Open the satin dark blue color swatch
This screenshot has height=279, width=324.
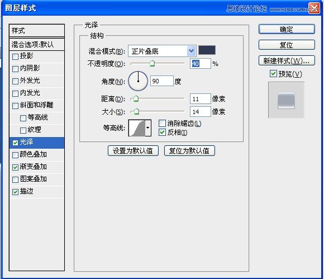tap(207, 50)
